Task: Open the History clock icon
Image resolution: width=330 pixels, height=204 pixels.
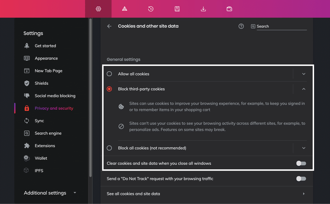Action: pos(151,9)
